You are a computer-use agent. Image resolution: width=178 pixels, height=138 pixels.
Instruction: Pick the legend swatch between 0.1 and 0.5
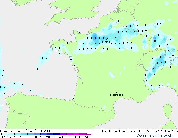tap(5, 134)
